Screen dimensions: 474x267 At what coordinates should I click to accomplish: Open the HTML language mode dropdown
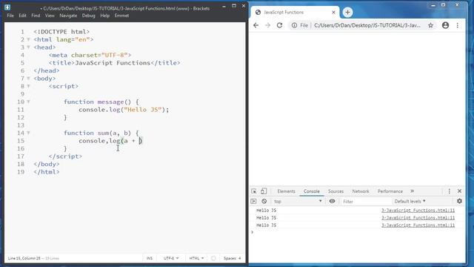196,258
